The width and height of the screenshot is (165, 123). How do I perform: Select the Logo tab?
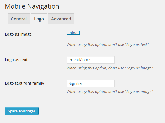[x=39, y=19]
